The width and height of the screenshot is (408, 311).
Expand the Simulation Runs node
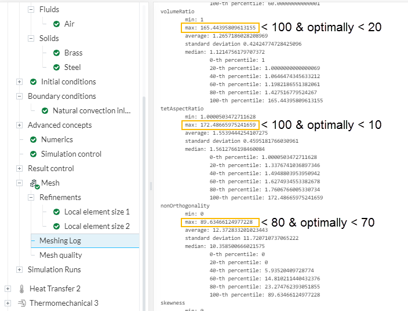tap(19, 270)
